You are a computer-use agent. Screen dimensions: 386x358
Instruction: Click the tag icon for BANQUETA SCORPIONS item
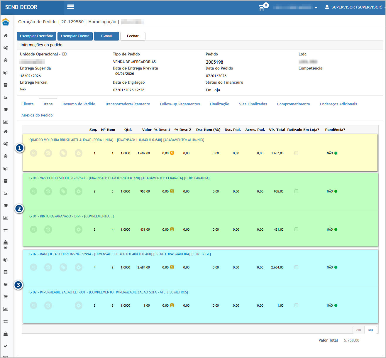[x=63, y=267]
